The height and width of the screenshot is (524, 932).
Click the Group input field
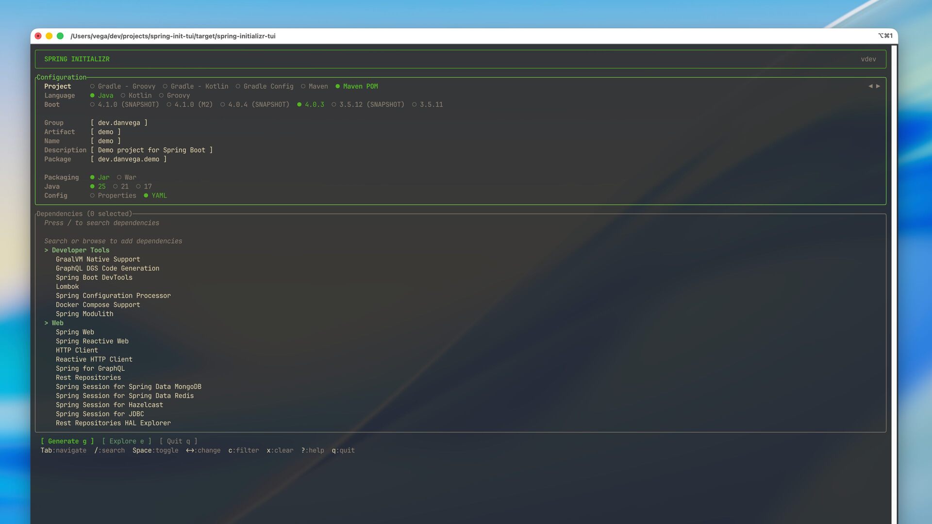pos(119,123)
